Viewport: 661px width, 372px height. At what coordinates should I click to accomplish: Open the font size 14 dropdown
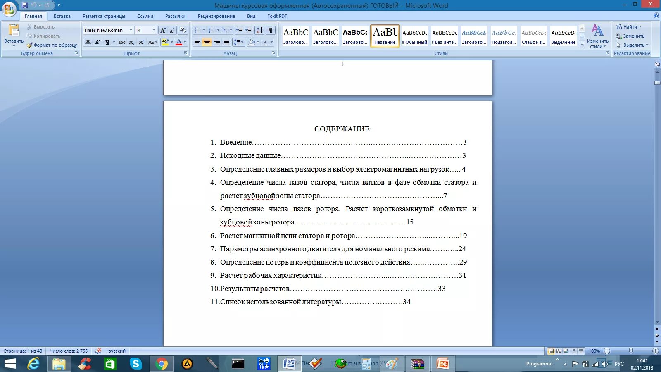(154, 30)
